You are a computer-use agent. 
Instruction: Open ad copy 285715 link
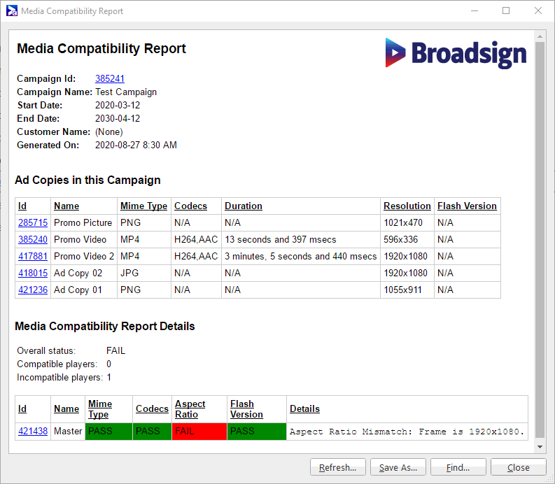pos(33,223)
